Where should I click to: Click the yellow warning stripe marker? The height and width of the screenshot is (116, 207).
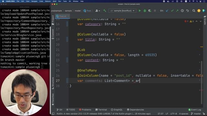pyautogui.click(x=202, y=47)
